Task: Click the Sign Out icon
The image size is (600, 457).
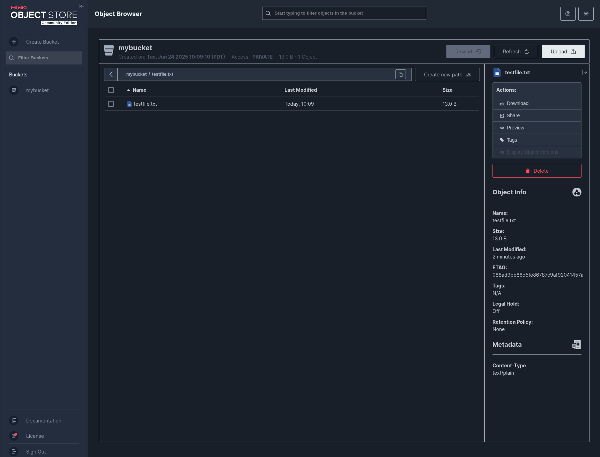Action: 14,452
